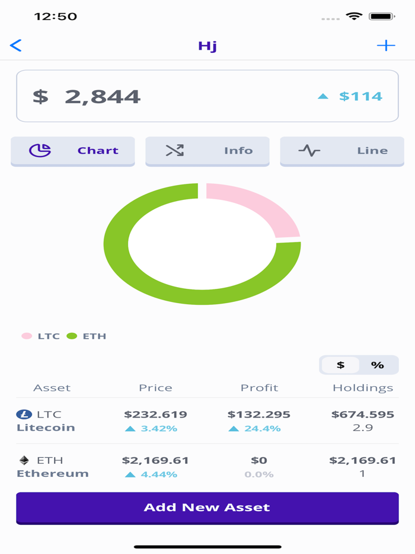Click the plus icon to add an asset
The image size is (415, 554).
tap(387, 44)
